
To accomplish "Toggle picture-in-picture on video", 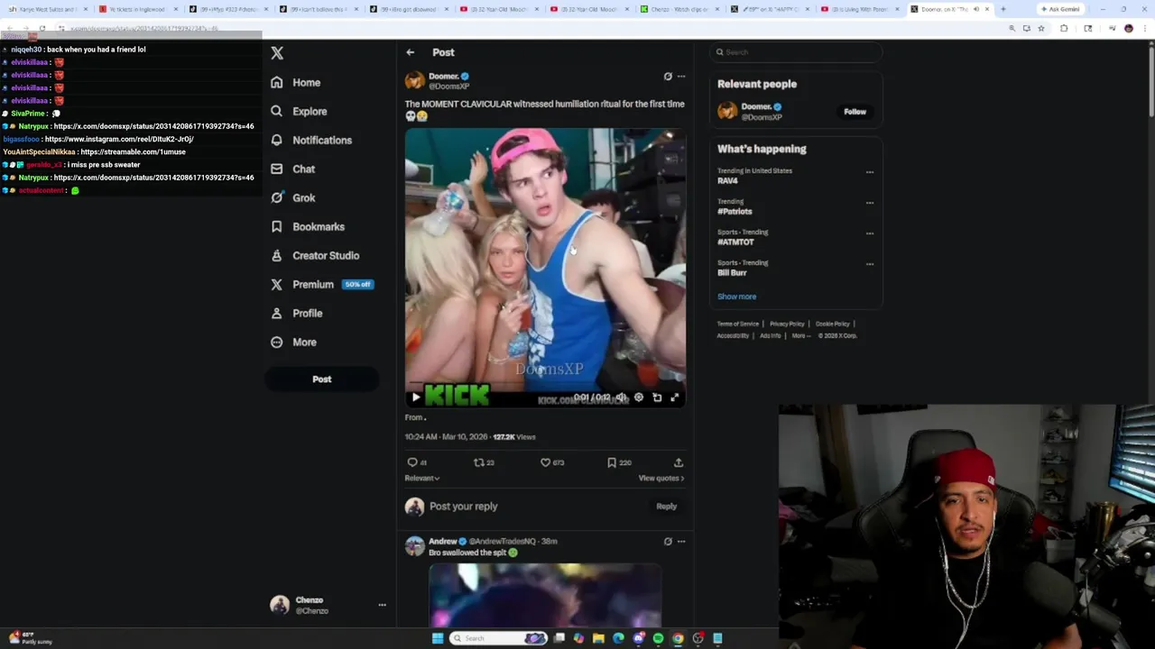I will [x=657, y=397].
